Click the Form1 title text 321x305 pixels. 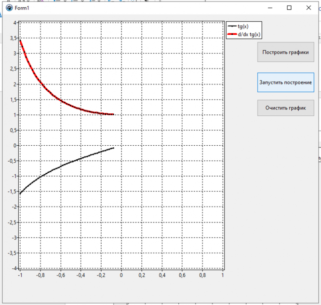coord(22,8)
